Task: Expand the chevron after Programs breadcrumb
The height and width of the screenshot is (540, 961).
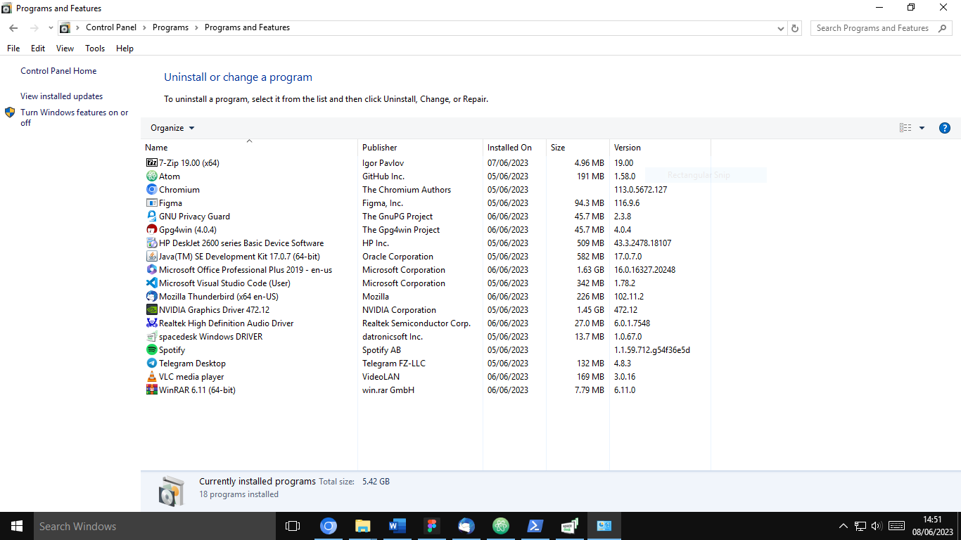Action: coord(196,28)
